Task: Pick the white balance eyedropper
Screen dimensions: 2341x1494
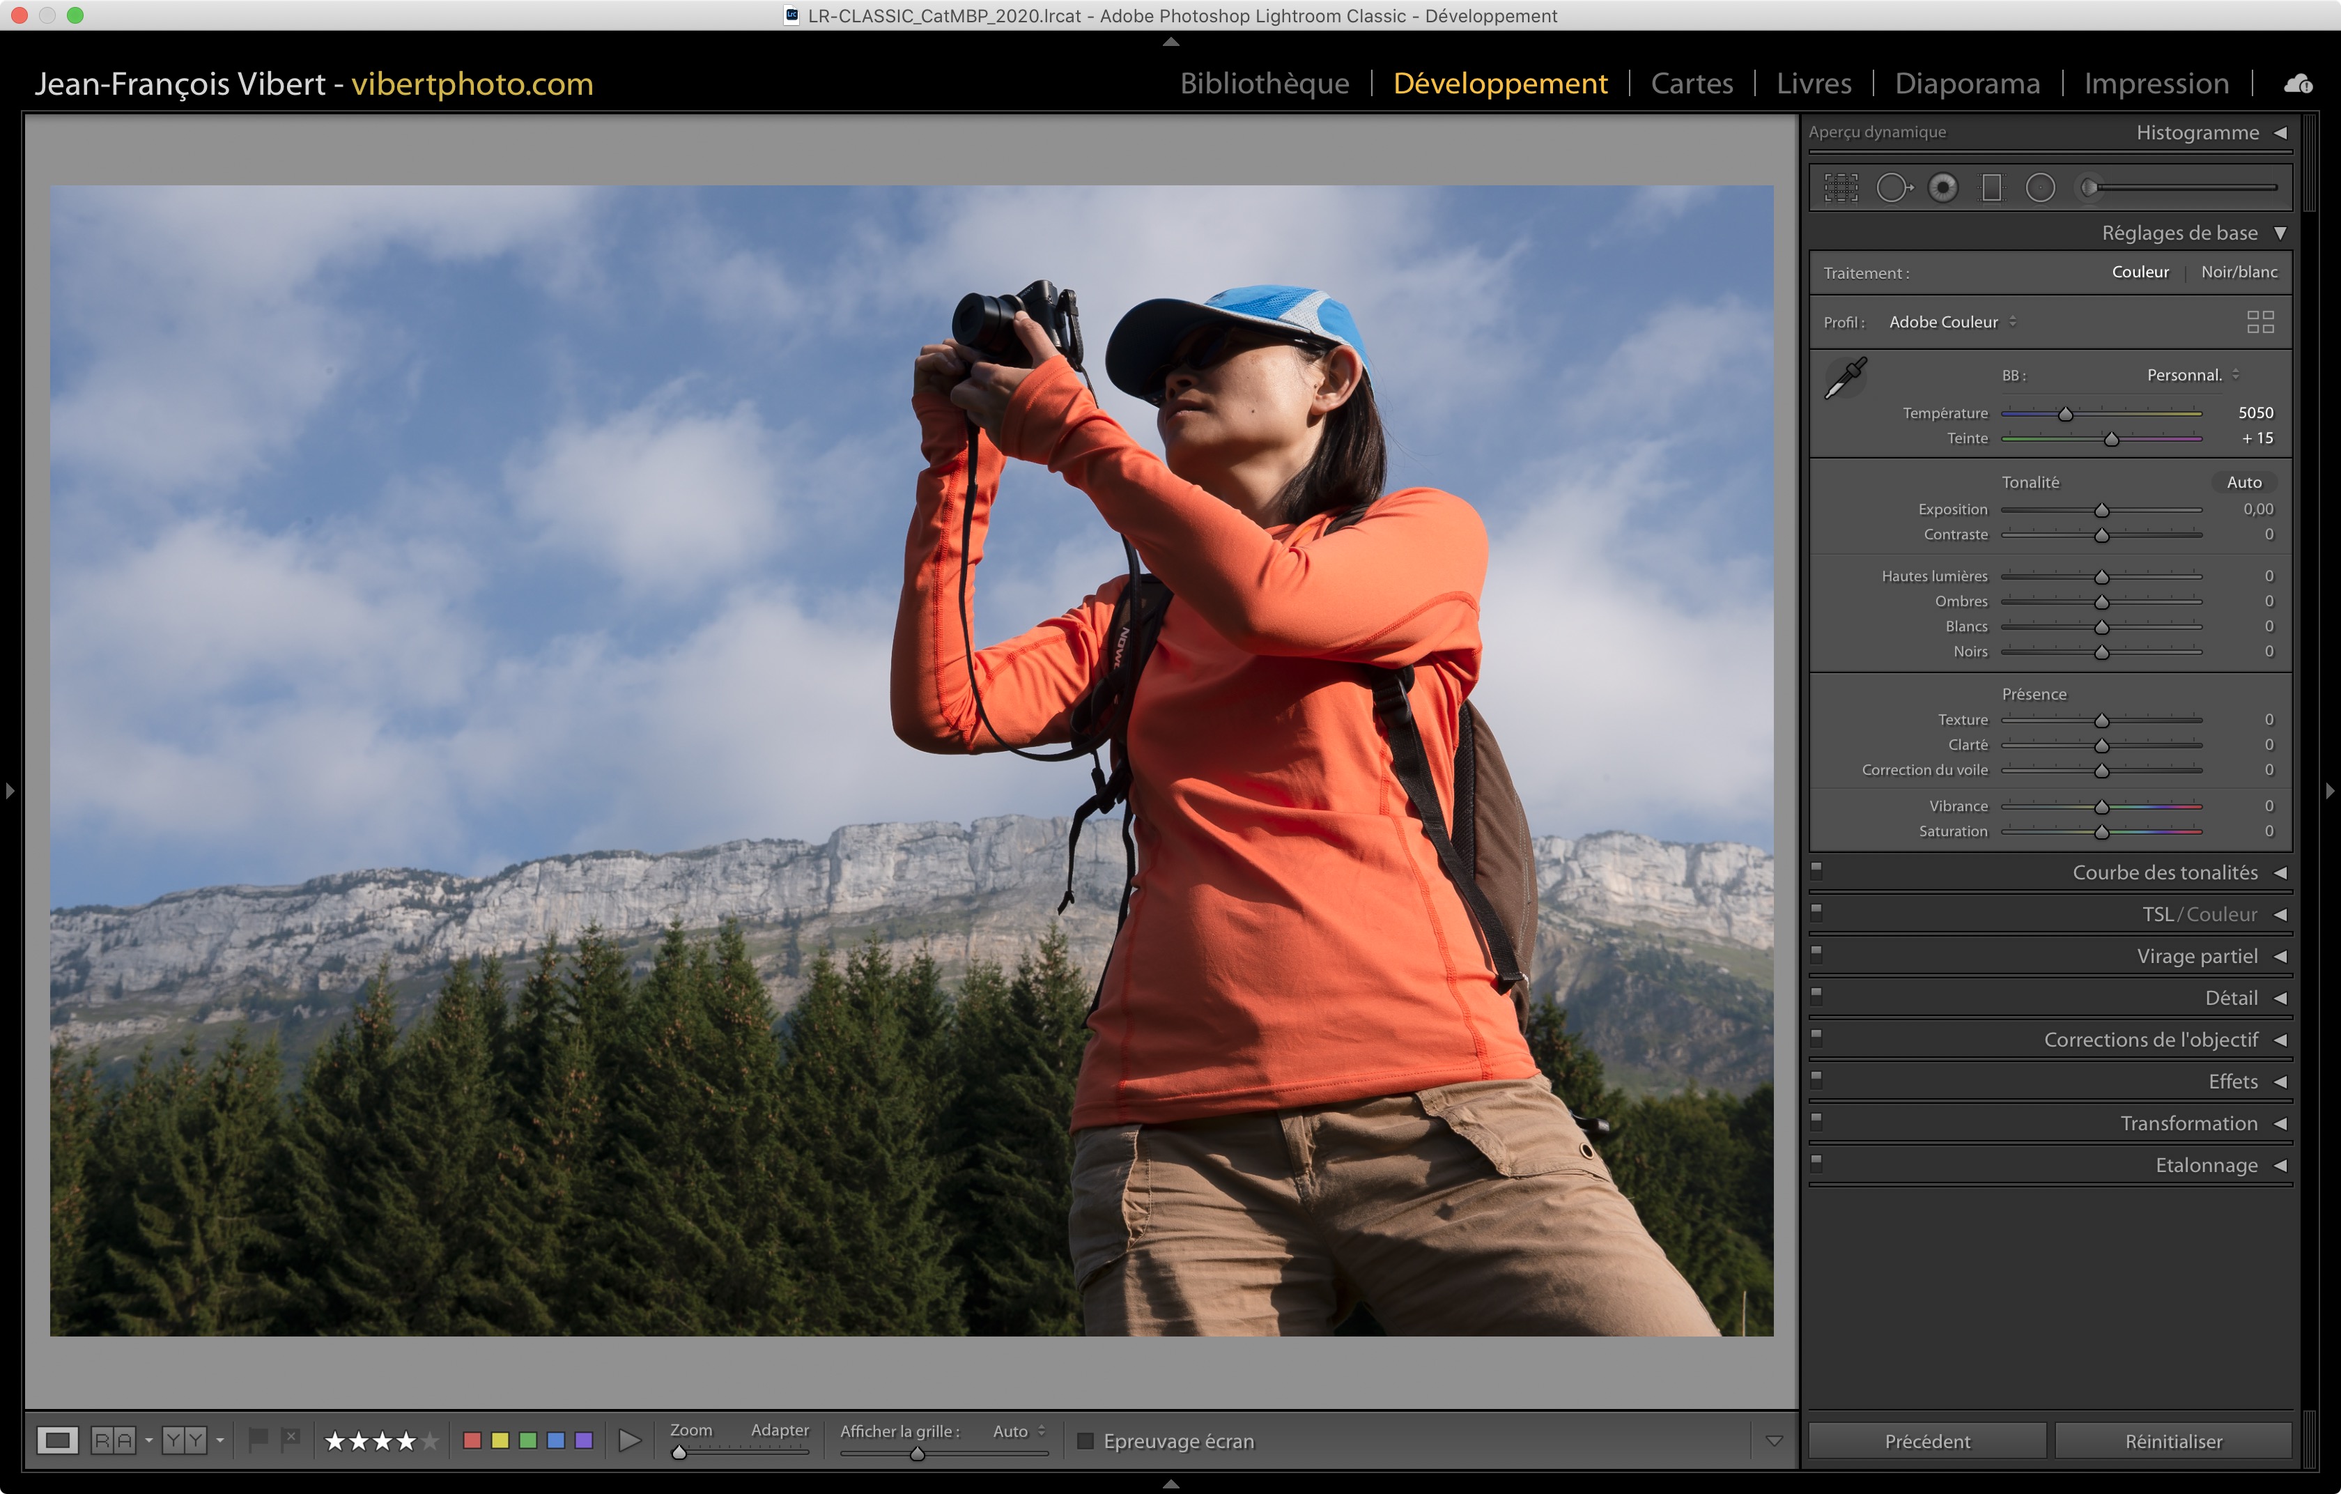Action: 1844,378
